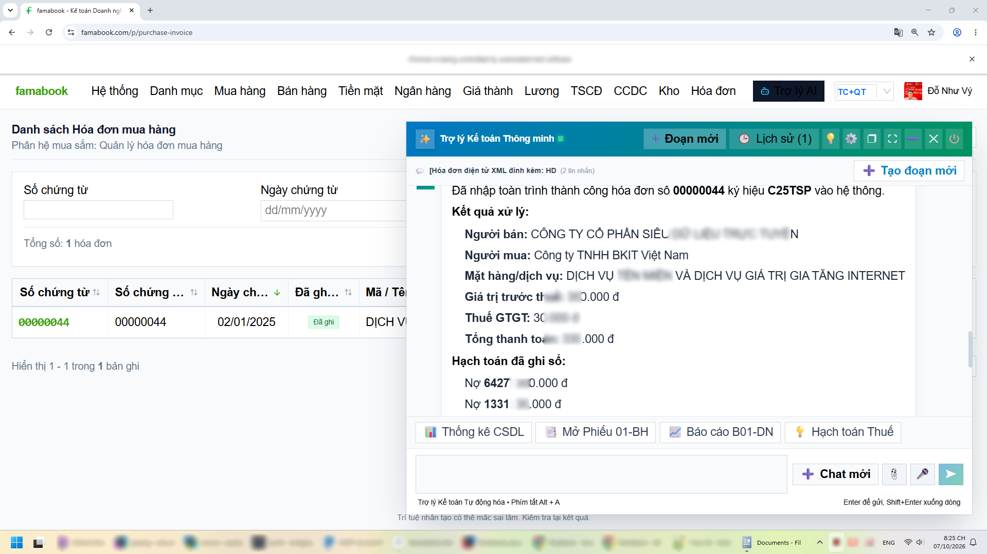The height and width of the screenshot is (554, 987).
Task: Open the Trợ lý AI button
Action: click(x=788, y=91)
